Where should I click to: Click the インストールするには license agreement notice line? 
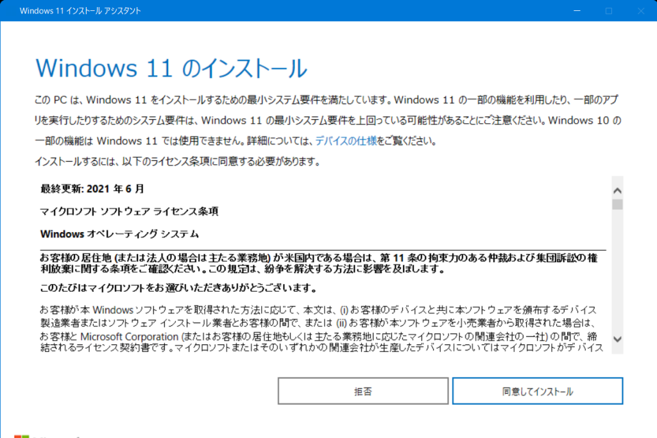click(178, 162)
